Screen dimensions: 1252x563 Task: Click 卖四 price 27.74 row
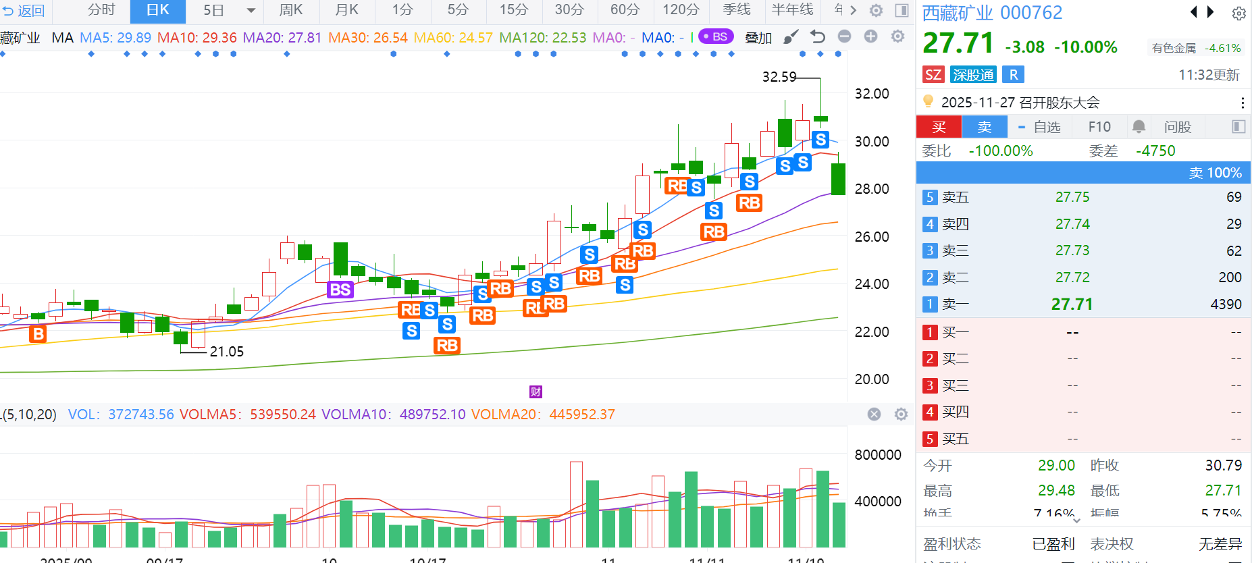[1083, 224]
